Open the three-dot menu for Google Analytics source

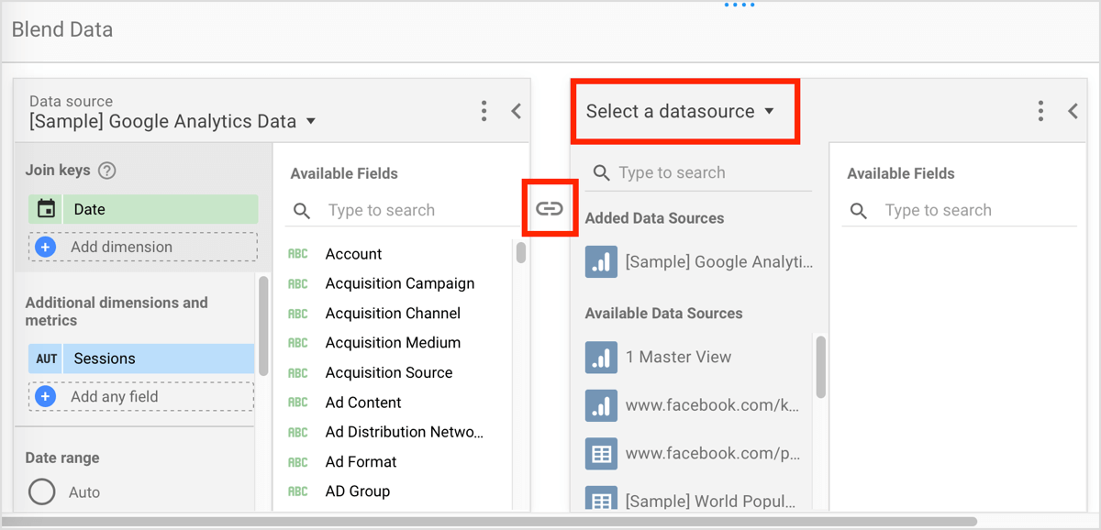tap(484, 111)
